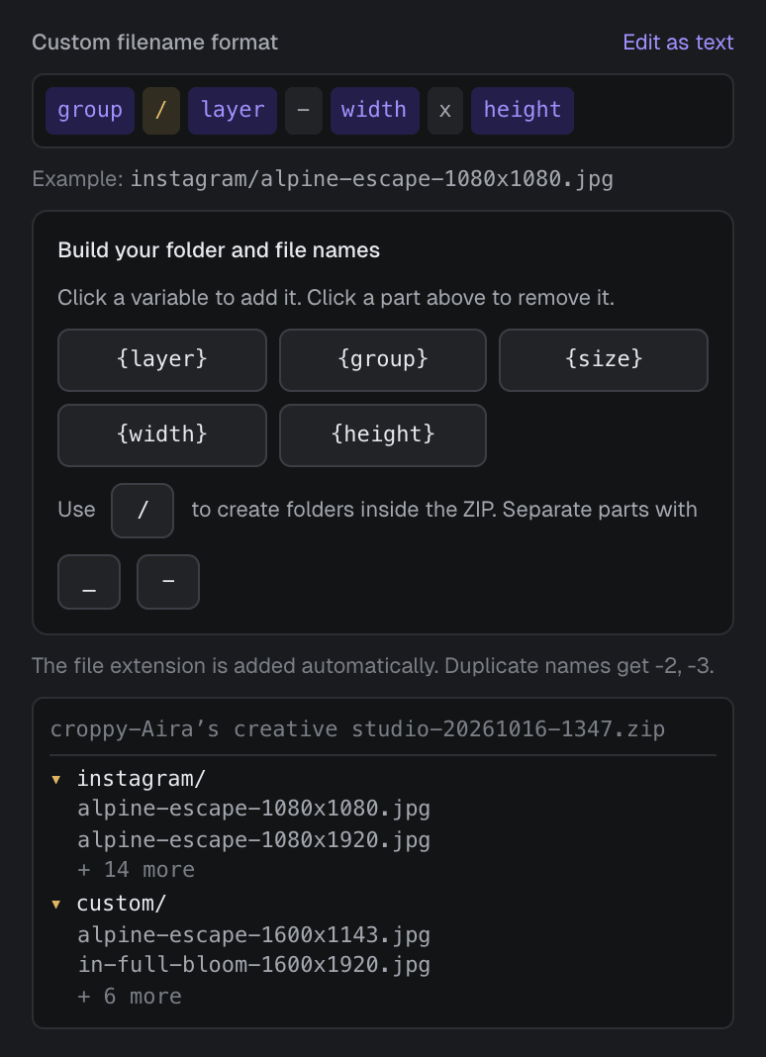Click empty area of filename format field
Image resolution: width=766 pixels, height=1057 pixels.
[651, 111]
